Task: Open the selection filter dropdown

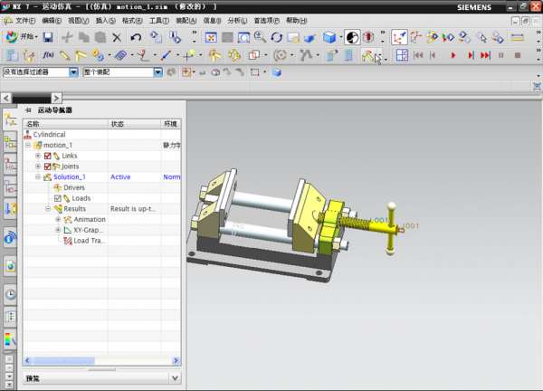Action: [x=73, y=72]
